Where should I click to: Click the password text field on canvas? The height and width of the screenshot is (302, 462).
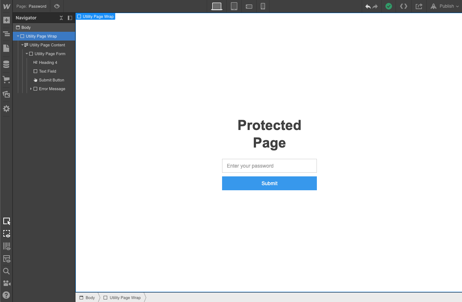[269, 166]
